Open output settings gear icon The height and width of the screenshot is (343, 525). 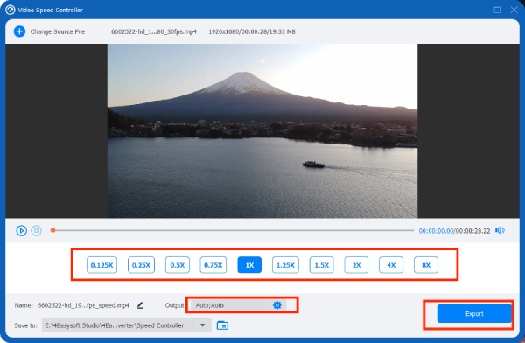click(277, 305)
